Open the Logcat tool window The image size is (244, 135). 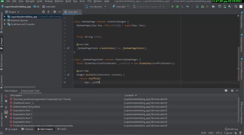click(12, 129)
